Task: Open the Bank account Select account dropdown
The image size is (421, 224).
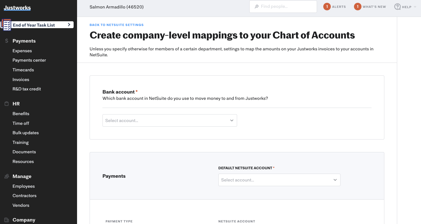Action: [170, 120]
